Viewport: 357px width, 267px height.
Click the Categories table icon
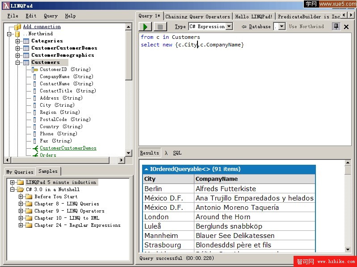26,41
